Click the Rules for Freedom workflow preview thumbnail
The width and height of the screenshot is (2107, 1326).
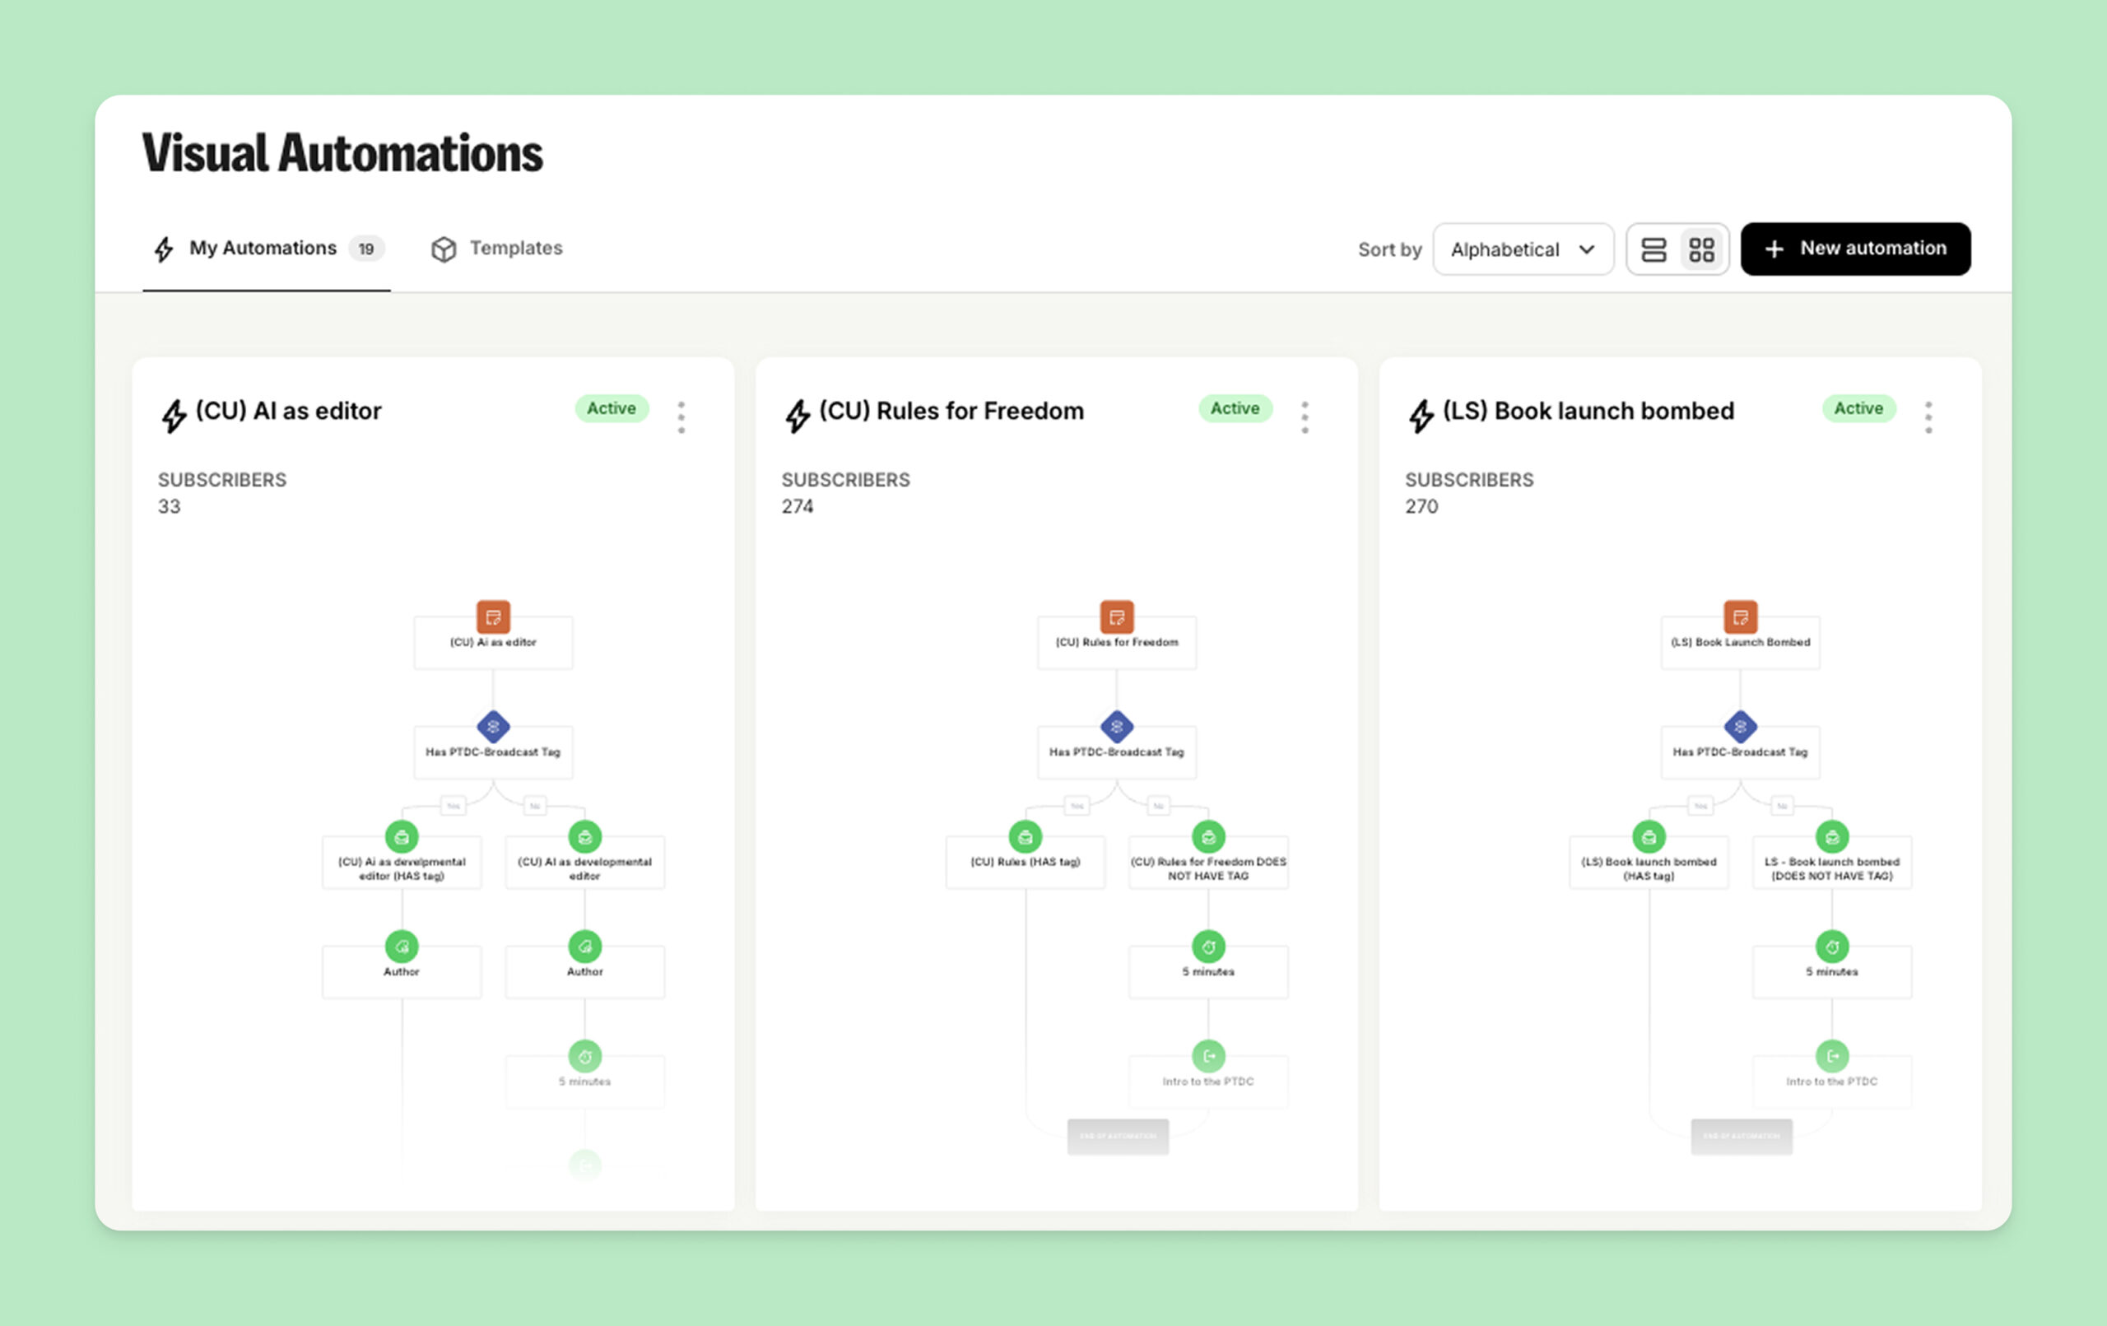1117,875
